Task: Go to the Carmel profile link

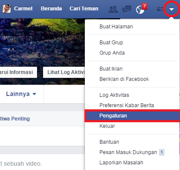Action: tap(23, 9)
